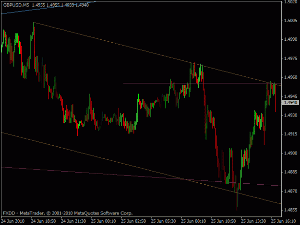300x225 pixels.
Task: Select the lowest candle wick near 1.4855
Action: pyautogui.click(x=237, y=199)
